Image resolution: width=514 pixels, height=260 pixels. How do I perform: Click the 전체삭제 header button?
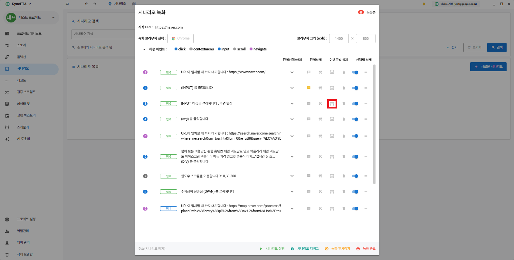[x=316, y=60]
